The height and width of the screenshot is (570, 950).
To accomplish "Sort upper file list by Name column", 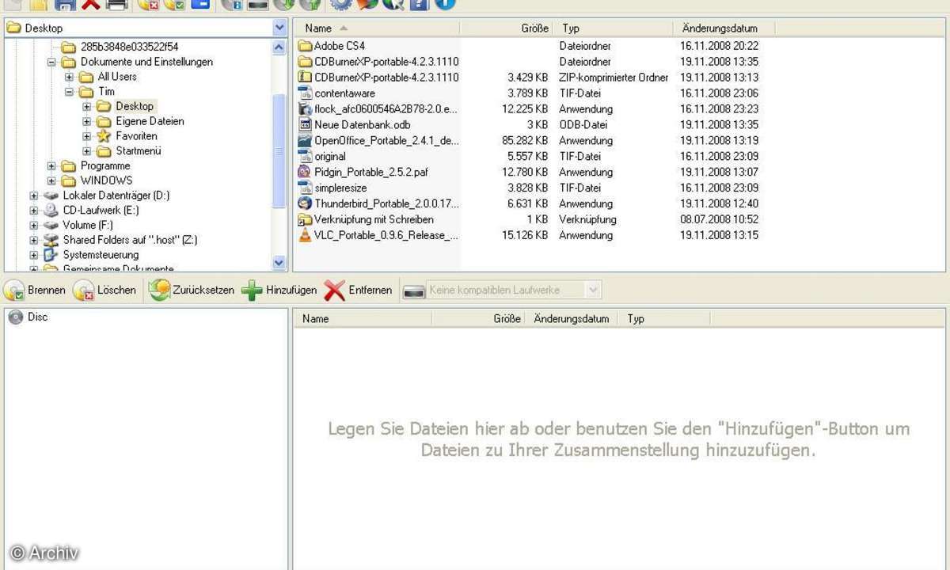I will (x=377, y=28).
